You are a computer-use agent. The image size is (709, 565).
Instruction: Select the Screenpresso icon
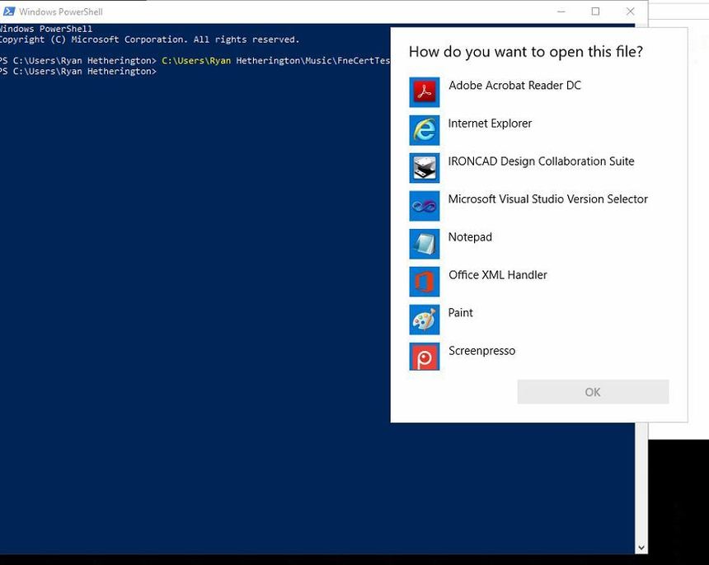click(424, 357)
